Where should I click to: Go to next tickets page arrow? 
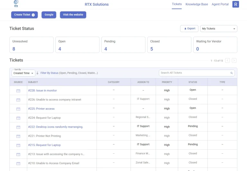(234, 61)
